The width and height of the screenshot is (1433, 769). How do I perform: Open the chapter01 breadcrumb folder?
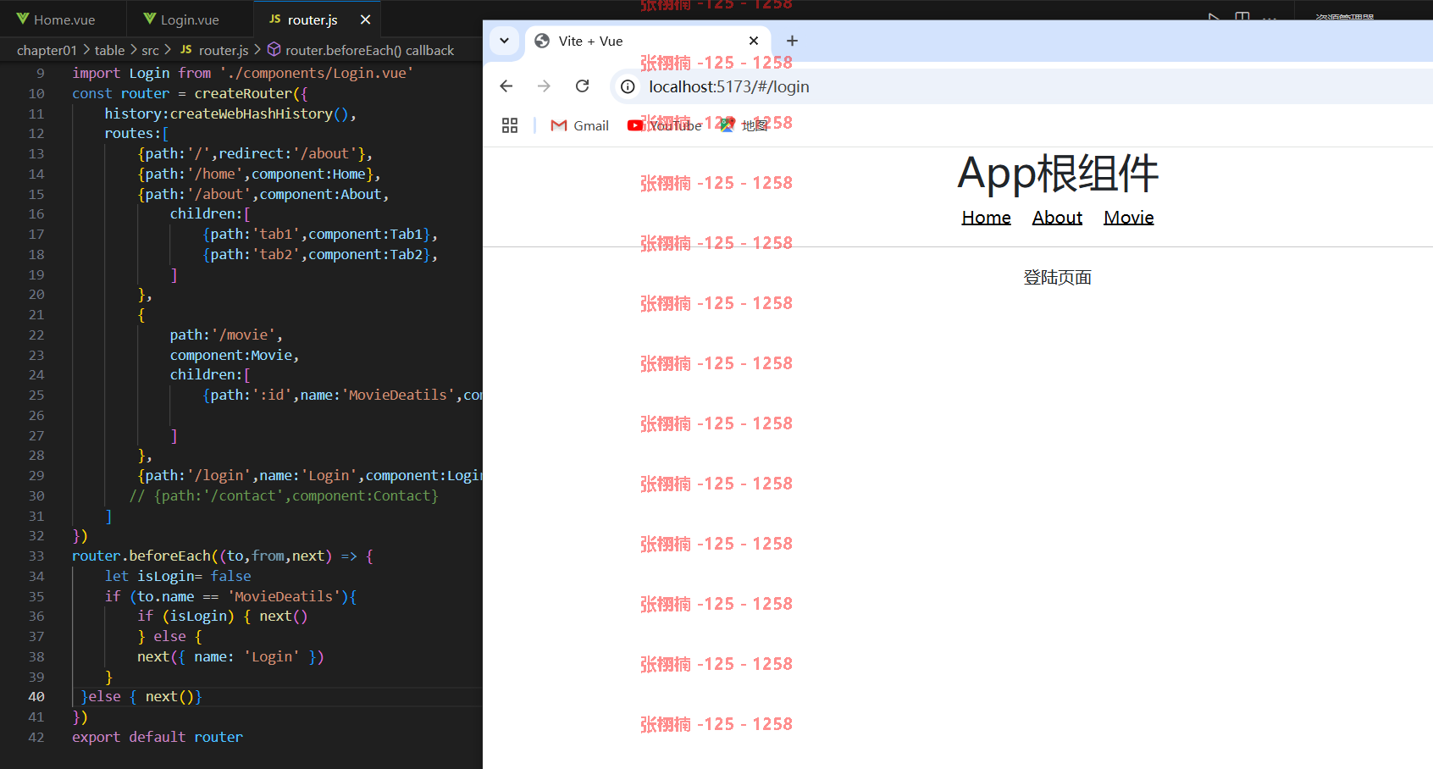point(47,50)
